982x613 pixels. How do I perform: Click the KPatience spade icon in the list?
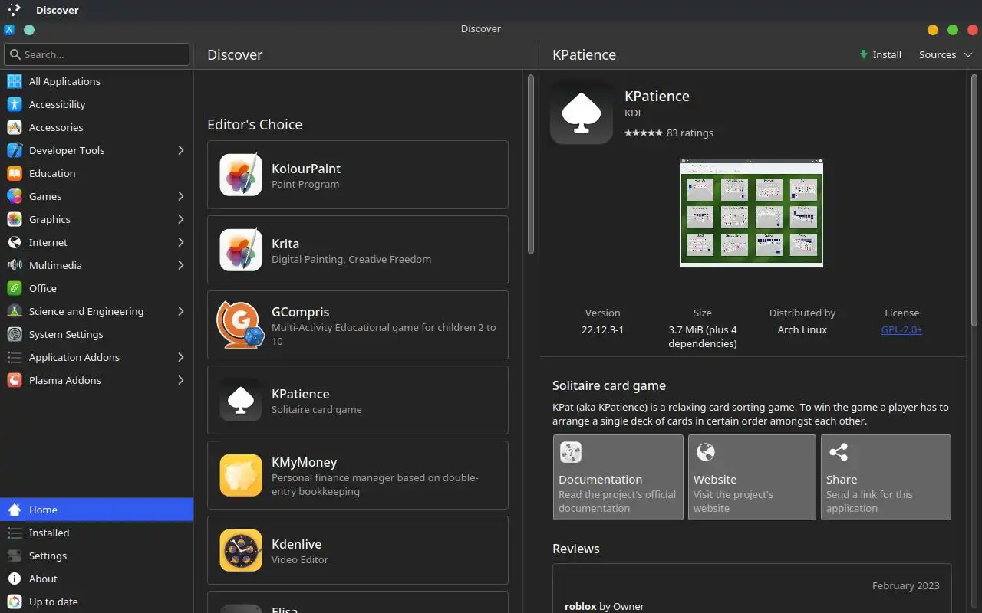[x=241, y=400]
